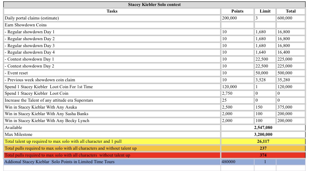Select the 150 limit cell
This screenshot has width=309, height=171.
265,107
